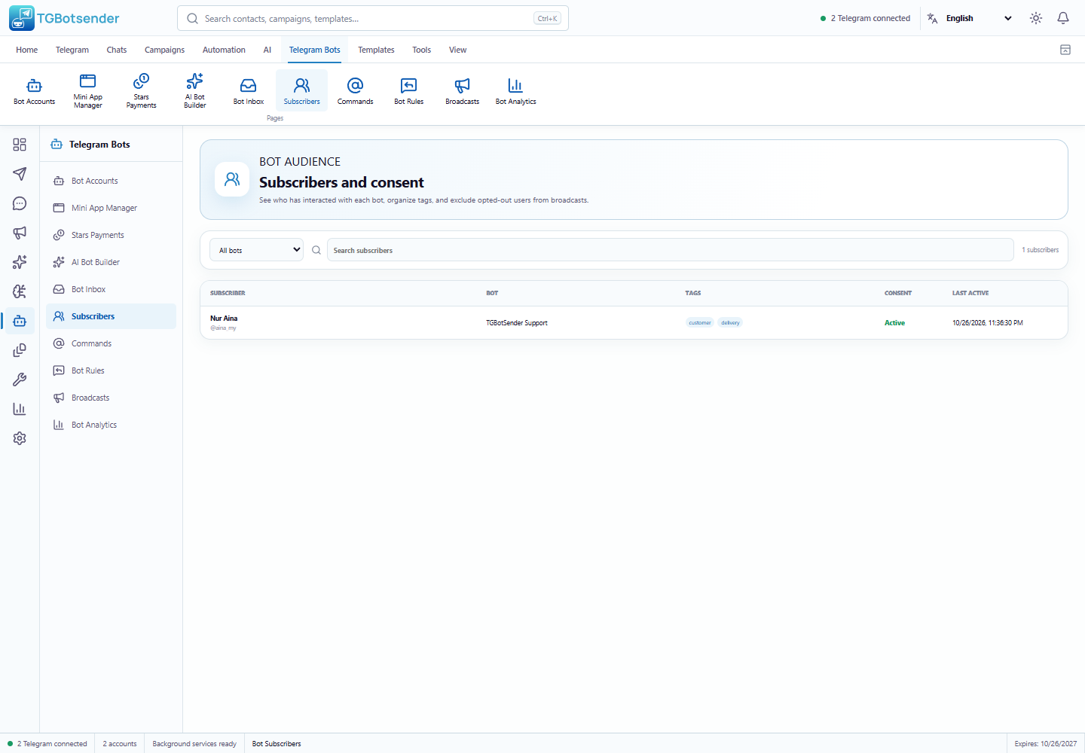Image resolution: width=1085 pixels, height=753 pixels.
Task: Open the All bots filter dropdown
Action: 256,250
